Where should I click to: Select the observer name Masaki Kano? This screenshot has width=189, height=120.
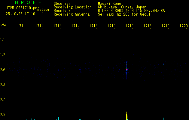click(x=109, y=4)
